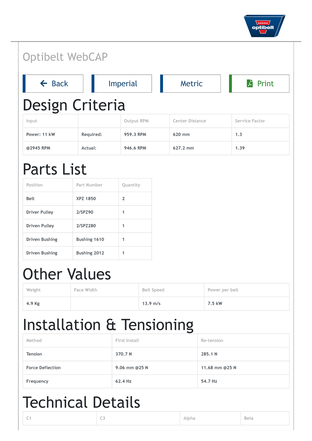Select the 'C3' column header
This screenshot has width=312, height=441.
point(102,418)
